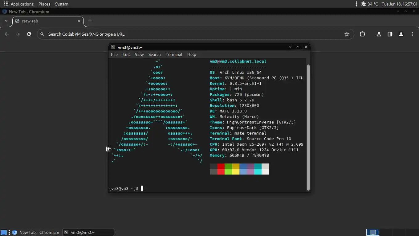
Task: Click the terminal icon in the terminal title bar
Action: (113, 47)
